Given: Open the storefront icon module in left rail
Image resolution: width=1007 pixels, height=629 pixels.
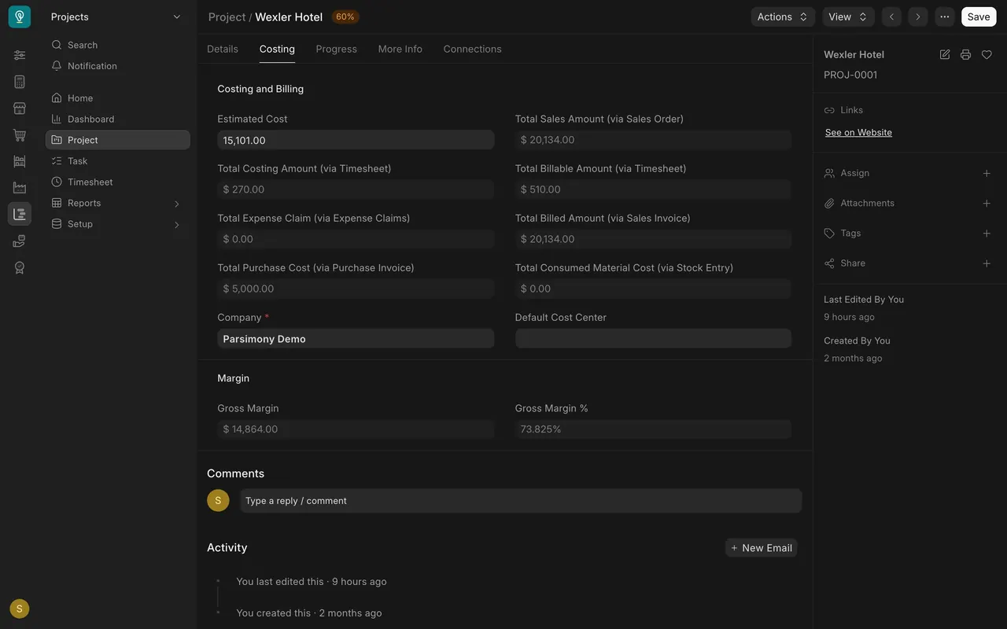Looking at the screenshot, I should pos(20,109).
